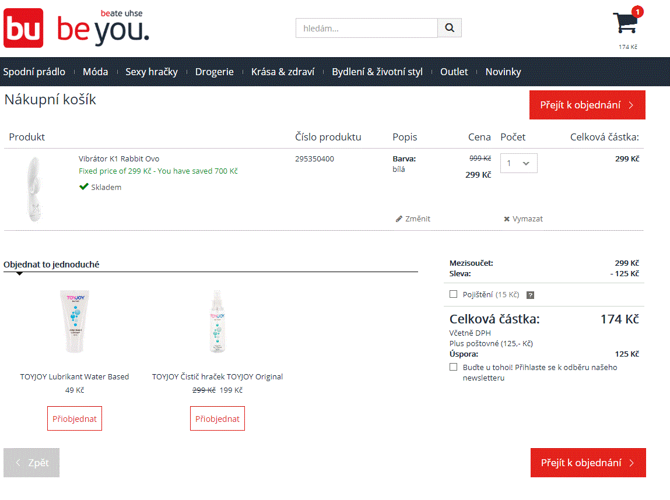The width and height of the screenshot is (670, 500).
Task: Click the 'Barva:' colour label
Action: pos(404,159)
